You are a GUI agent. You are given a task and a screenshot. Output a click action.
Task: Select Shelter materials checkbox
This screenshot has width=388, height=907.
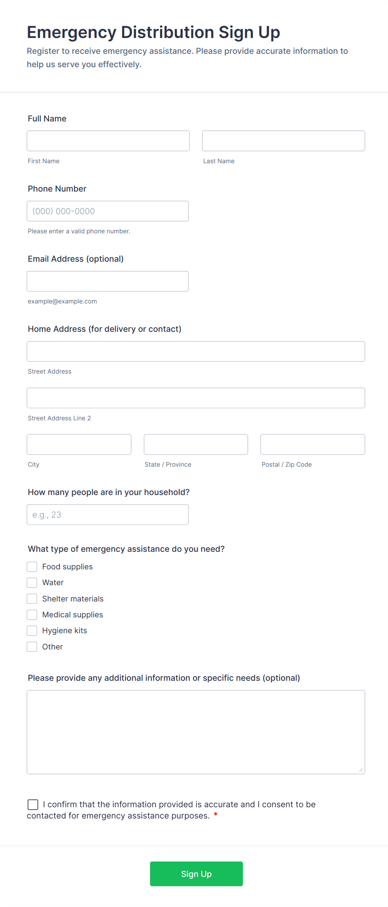[32, 598]
